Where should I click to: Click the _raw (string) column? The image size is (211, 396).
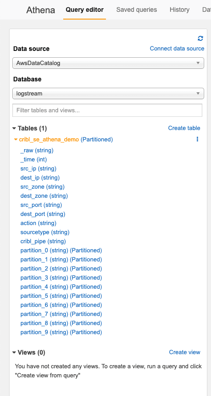coord(37,150)
